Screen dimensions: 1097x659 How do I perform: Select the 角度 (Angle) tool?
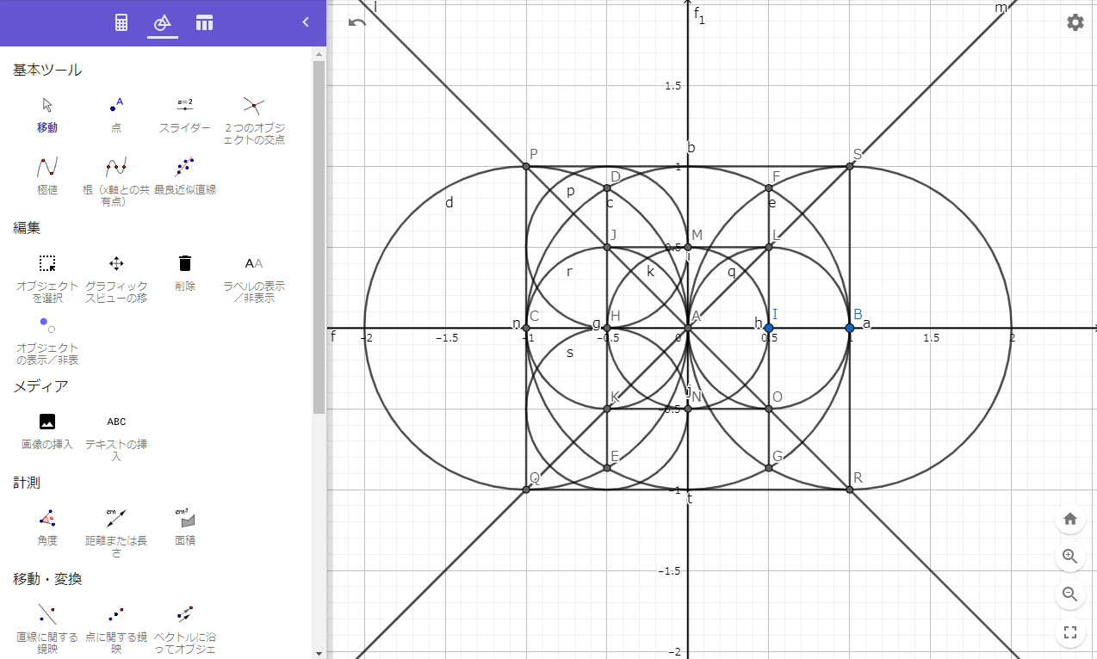coord(47,528)
